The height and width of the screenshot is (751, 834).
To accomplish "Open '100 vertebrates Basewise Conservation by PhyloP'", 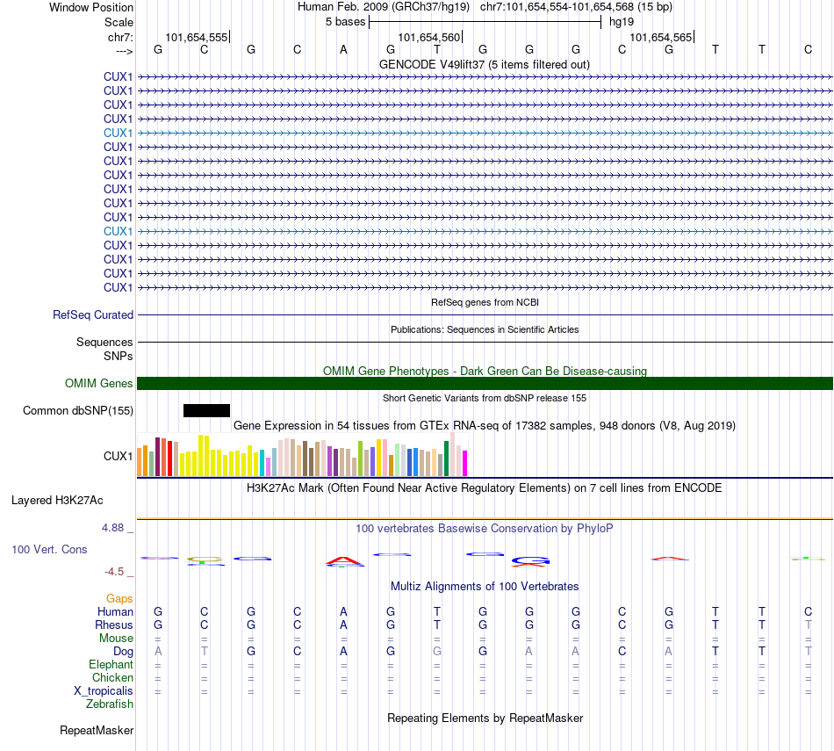I will 484,529.
